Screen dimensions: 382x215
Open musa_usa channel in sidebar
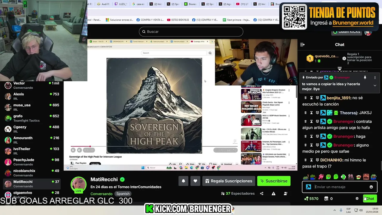point(32,107)
